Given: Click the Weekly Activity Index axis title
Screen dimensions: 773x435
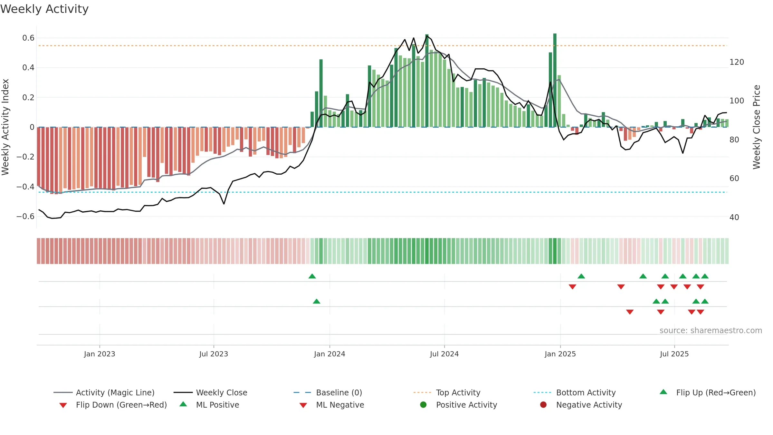Looking at the screenshot, I should pos(5,127).
